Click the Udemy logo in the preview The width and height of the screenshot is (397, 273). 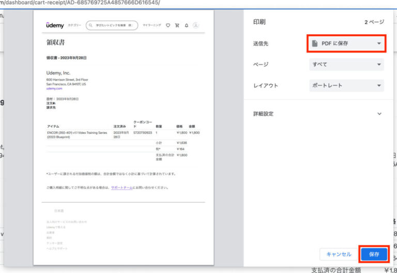pyautogui.click(x=54, y=25)
